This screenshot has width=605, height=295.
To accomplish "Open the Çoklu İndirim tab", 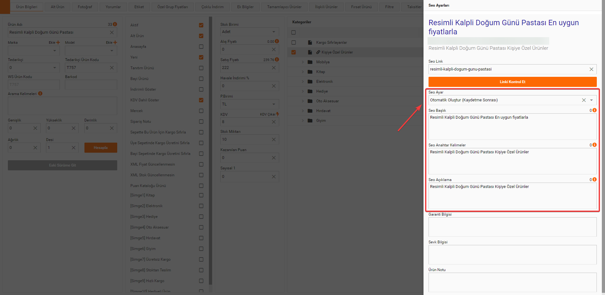I will 213,7.
